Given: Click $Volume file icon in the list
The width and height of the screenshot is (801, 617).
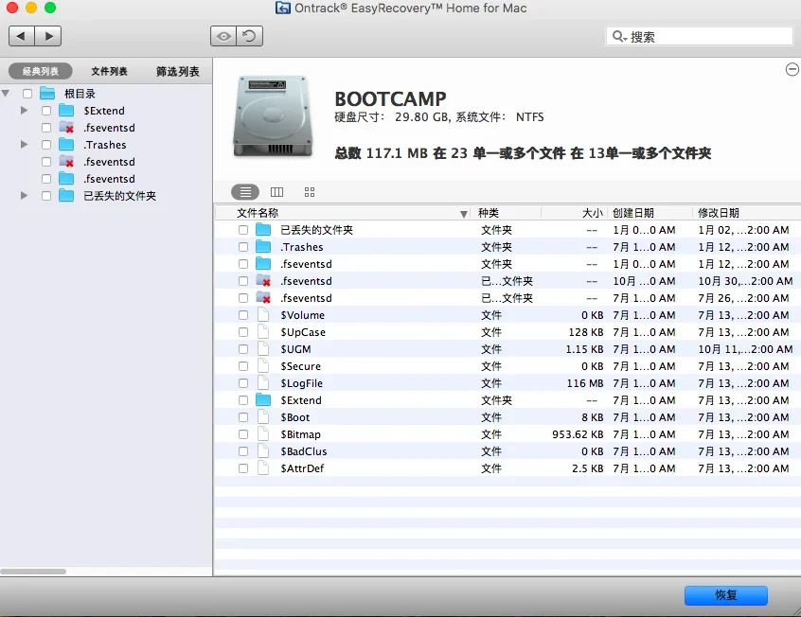Looking at the screenshot, I should coord(263,314).
